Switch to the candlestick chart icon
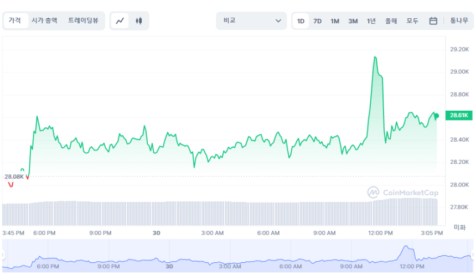 (x=139, y=21)
